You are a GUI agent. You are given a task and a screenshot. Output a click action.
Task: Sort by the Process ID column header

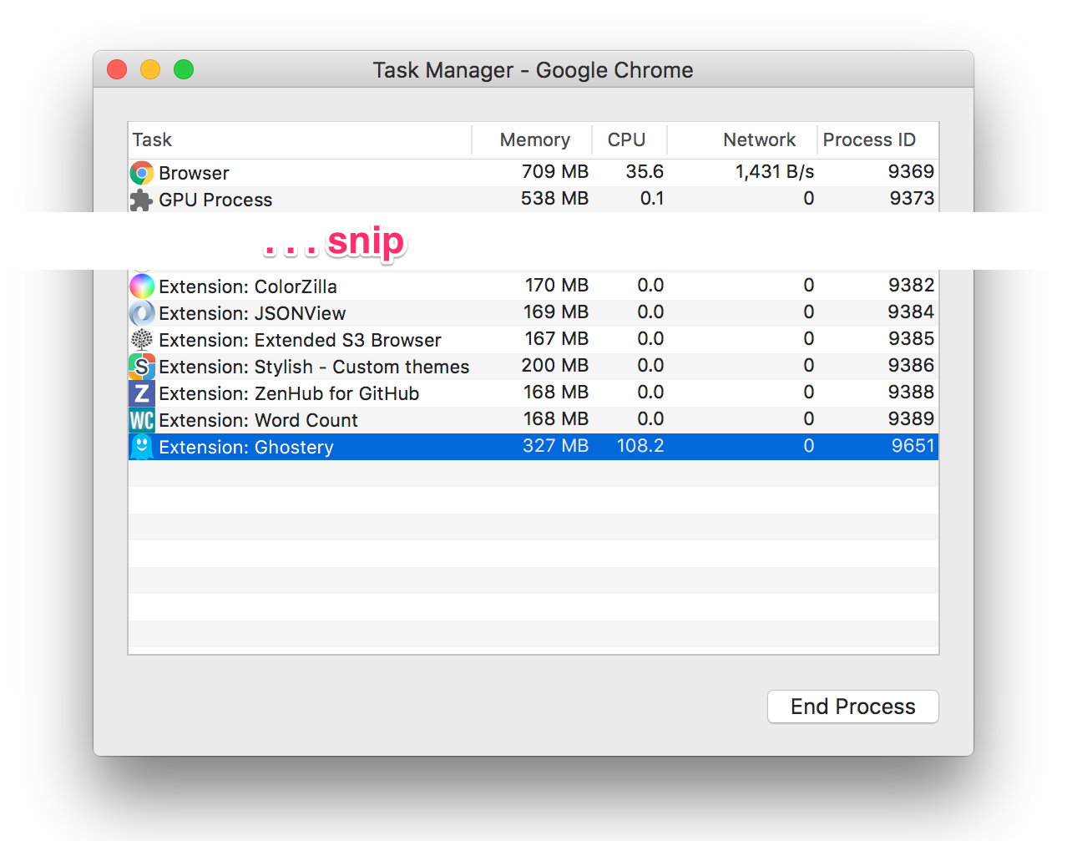878,139
